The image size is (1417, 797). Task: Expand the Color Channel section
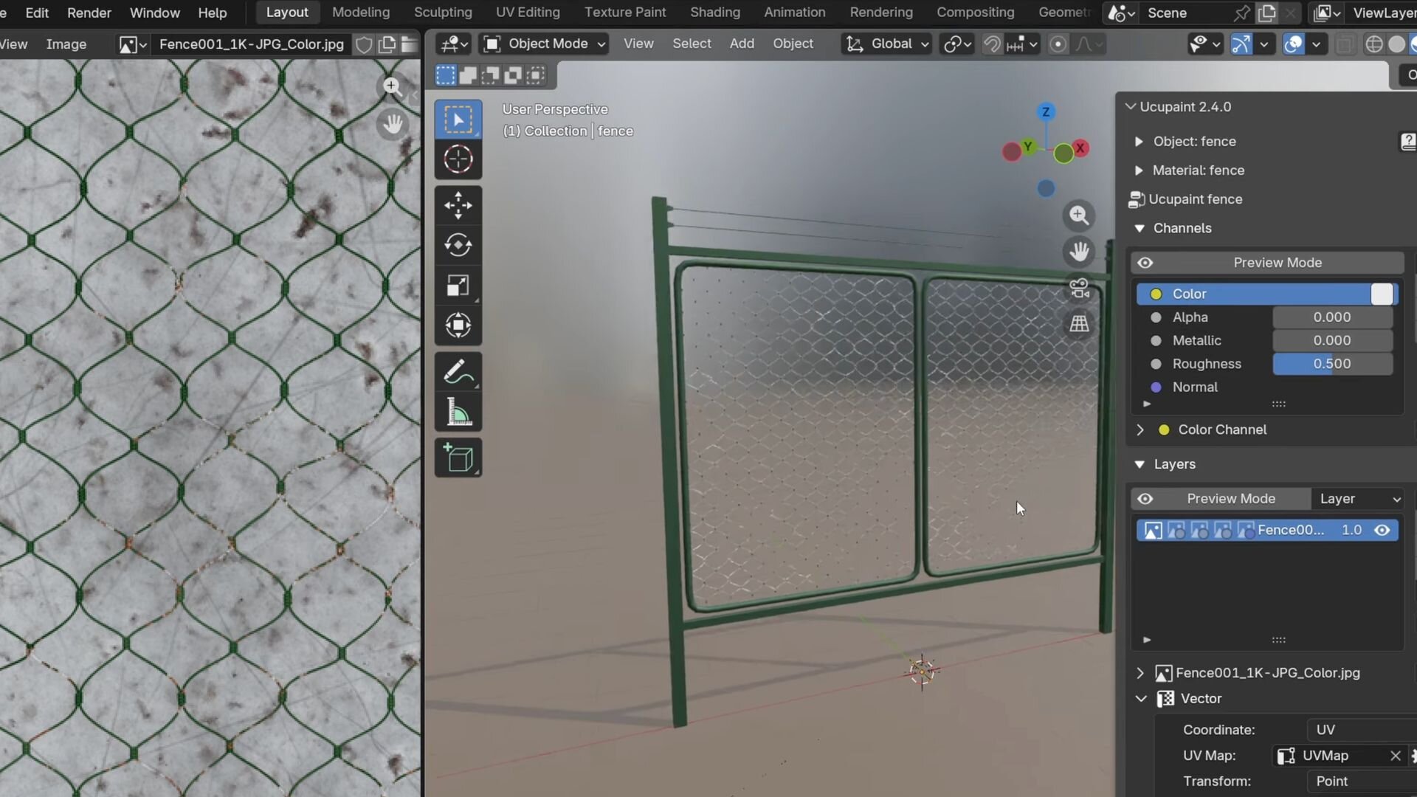point(1140,429)
